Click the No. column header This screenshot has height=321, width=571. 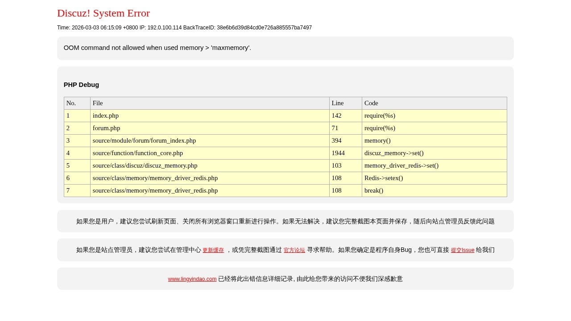(71, 103)
